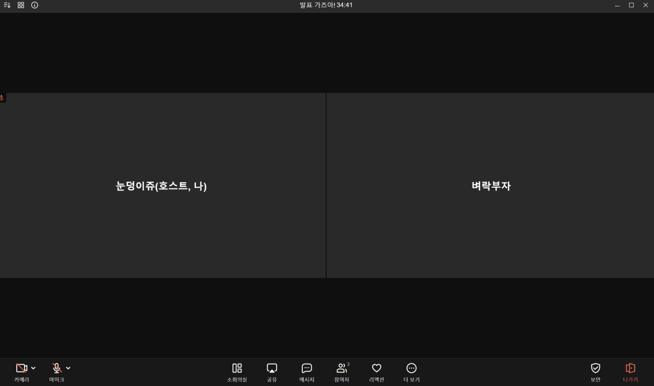Select 벼락부자 participant video tile

(490, 186)
